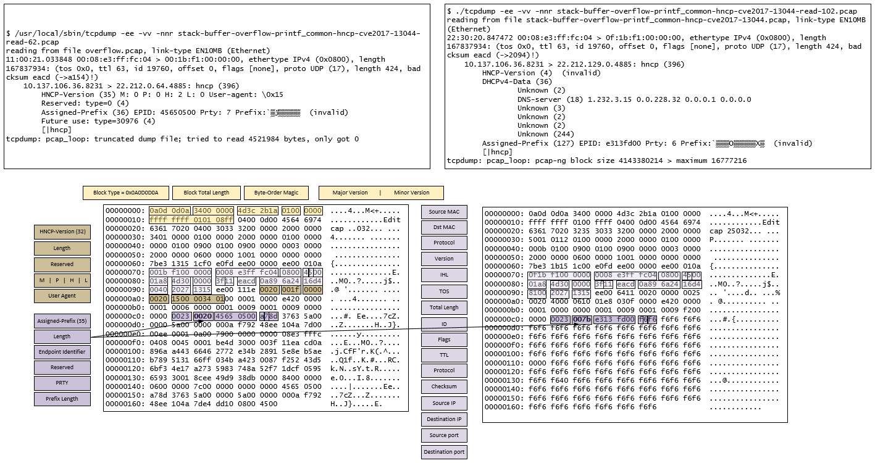Click the HNCP-Version (32) field box
This screenshot has height=463, width=875.
tap(62, 232)
